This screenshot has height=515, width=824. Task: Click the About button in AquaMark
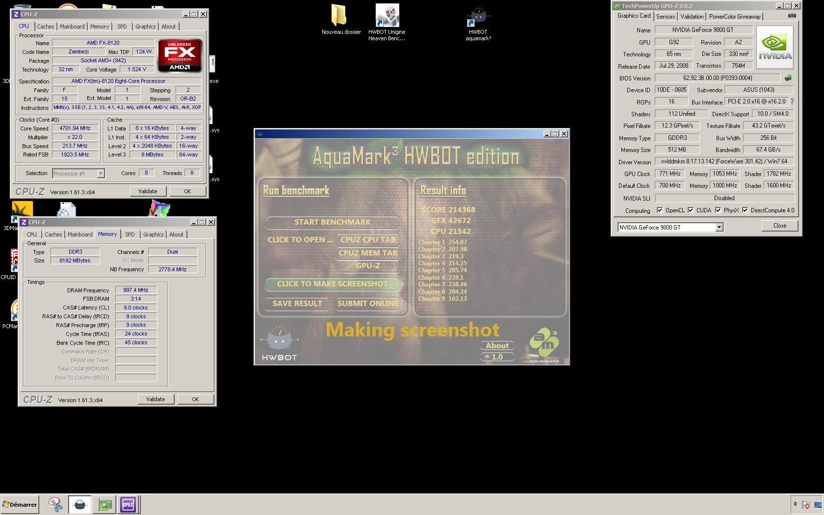point(497,346)
